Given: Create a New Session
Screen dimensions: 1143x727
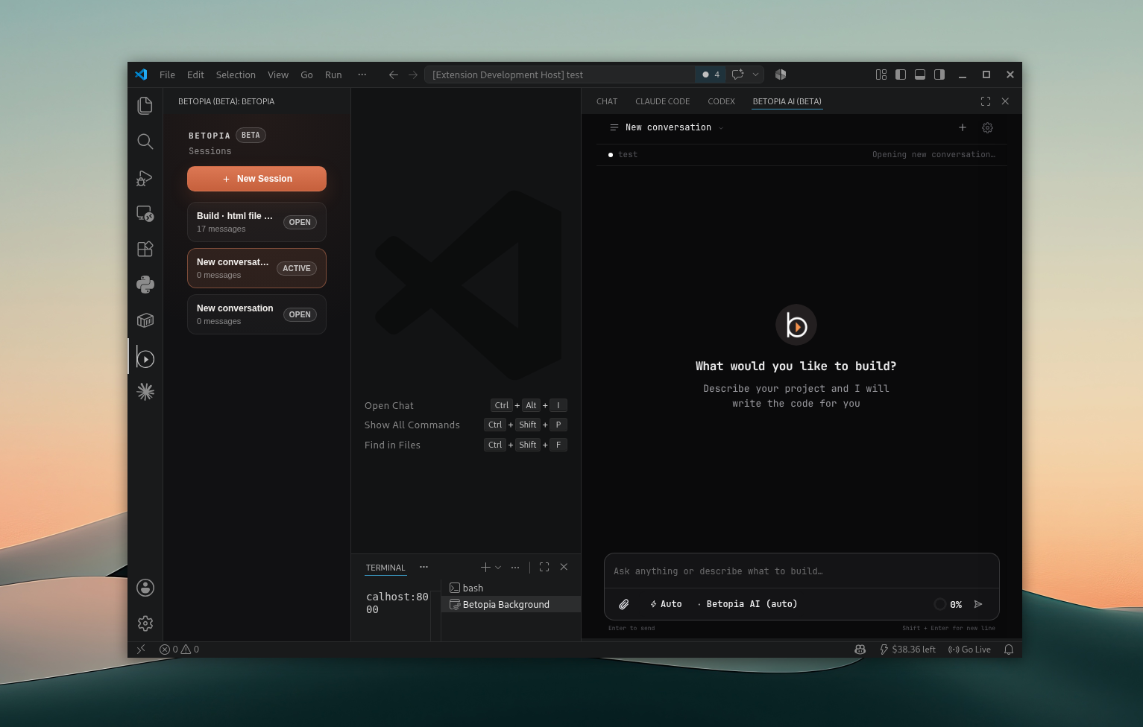Looking at the screenshot, I should click(256, 179).
